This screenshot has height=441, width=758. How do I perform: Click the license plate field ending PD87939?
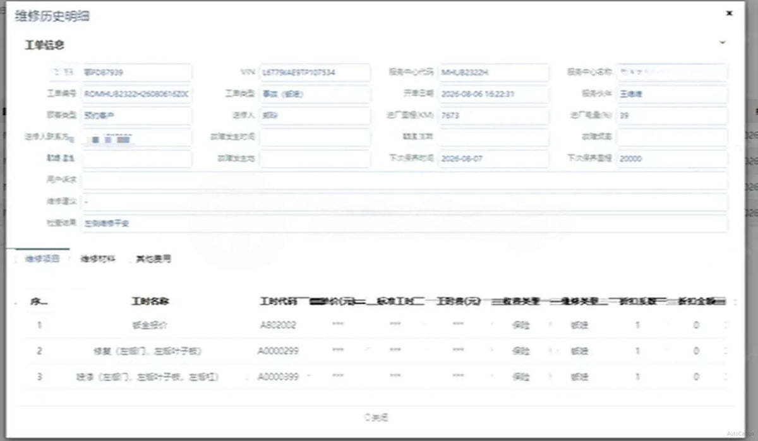point(136,72)
